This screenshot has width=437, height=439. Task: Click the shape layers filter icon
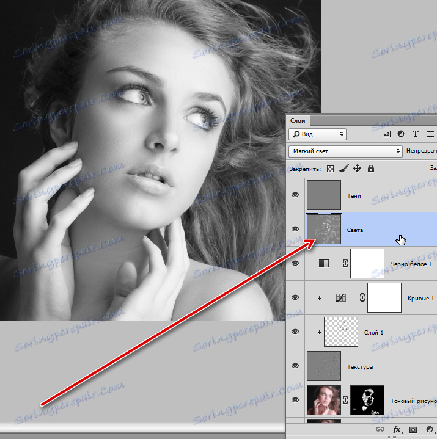coord(430,134)
